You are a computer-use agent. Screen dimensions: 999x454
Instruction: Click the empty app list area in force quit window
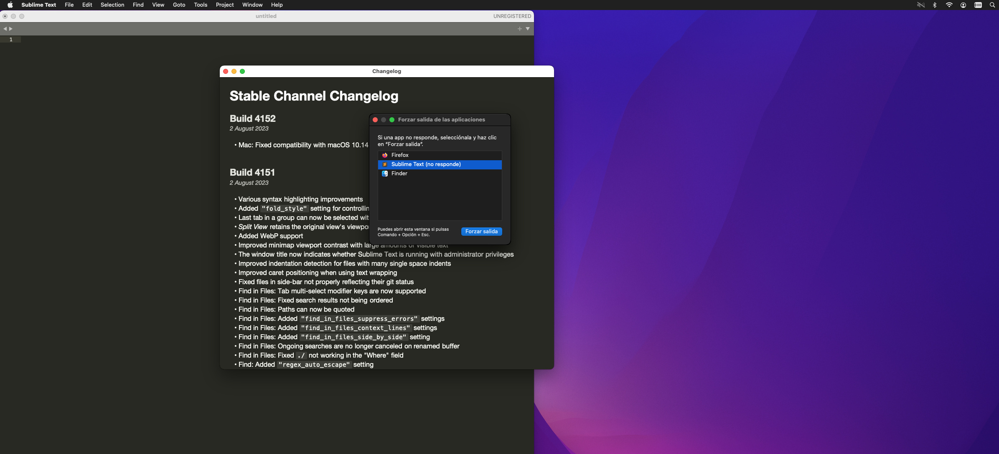[440, 199]
